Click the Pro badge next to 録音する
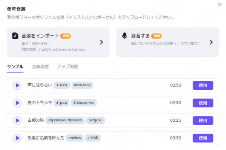 pos(157,36)
